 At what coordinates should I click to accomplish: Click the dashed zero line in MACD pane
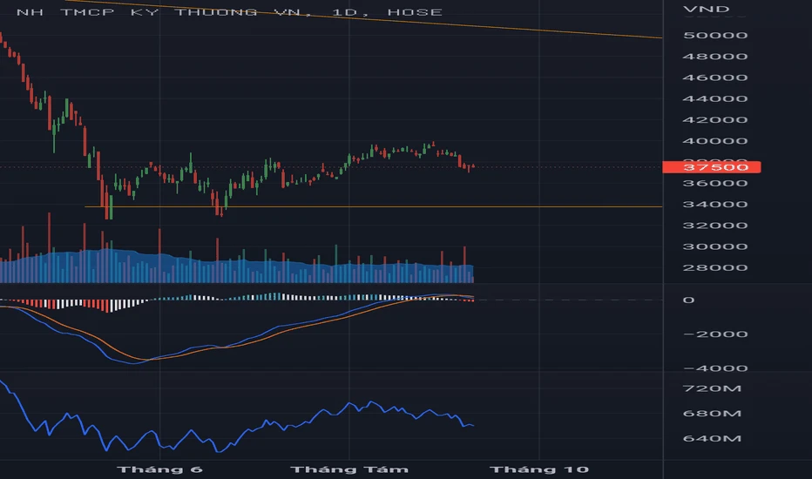pyautogui.click(x=566, y=300)
